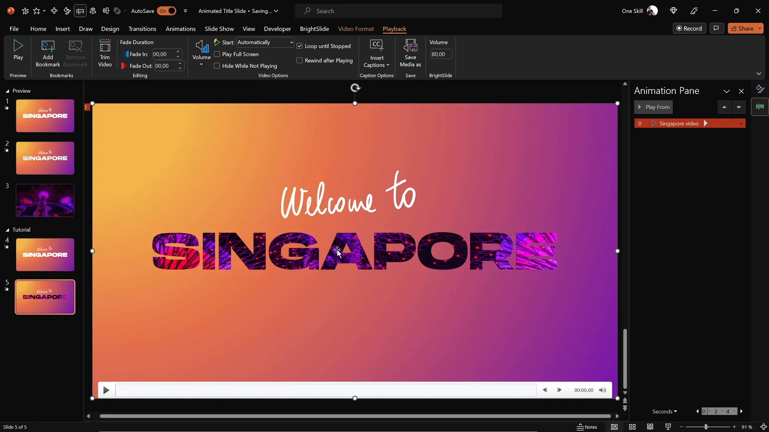
Task: Check Rewind after Playing
Action: [x=300, y=60]
